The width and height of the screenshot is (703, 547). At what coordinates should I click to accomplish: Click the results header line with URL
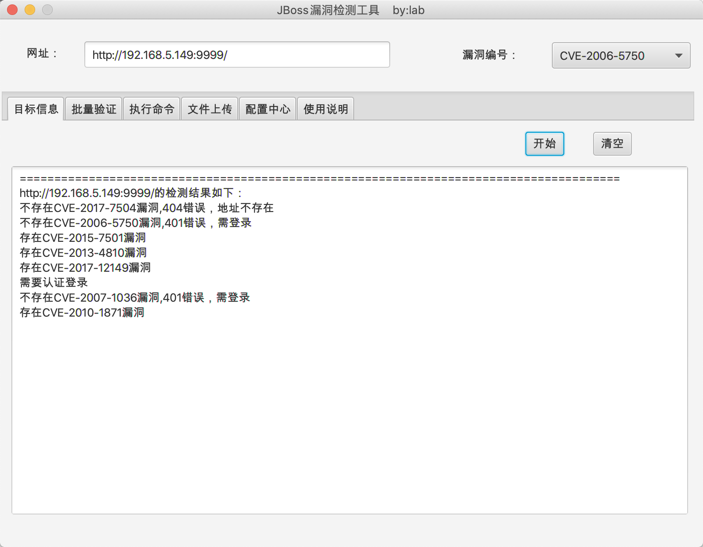131,193
